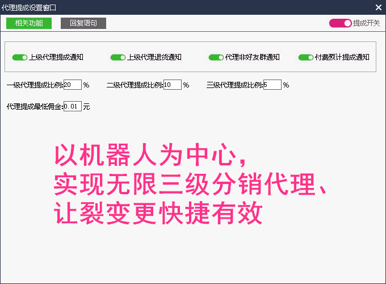Click the 元 unit label
Viewport: 386px width, 284px height.
point(86,107)
